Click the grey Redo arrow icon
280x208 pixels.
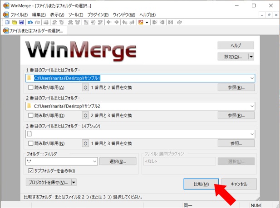[37, 22]
